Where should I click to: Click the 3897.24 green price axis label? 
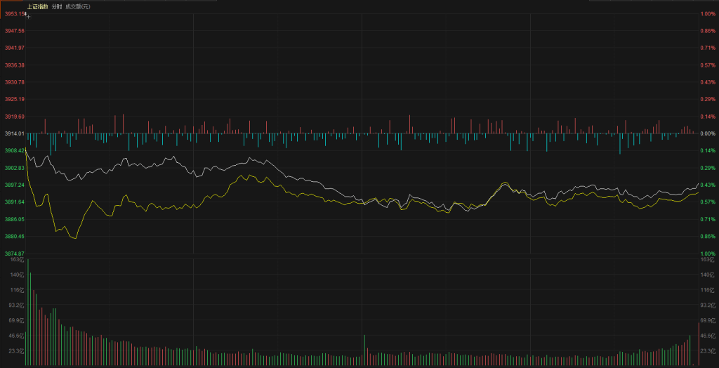point(13,185)
